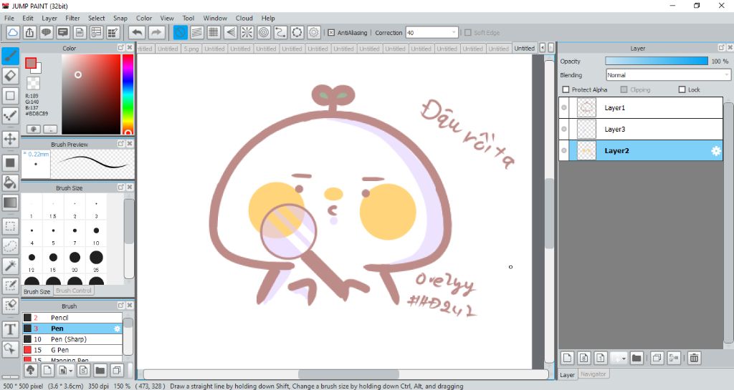Select the Move tool
Viewport: 734px width, 390px height.
10,139
